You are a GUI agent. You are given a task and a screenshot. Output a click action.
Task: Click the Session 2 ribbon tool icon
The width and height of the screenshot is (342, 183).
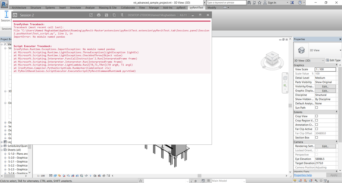pos(6,14)
